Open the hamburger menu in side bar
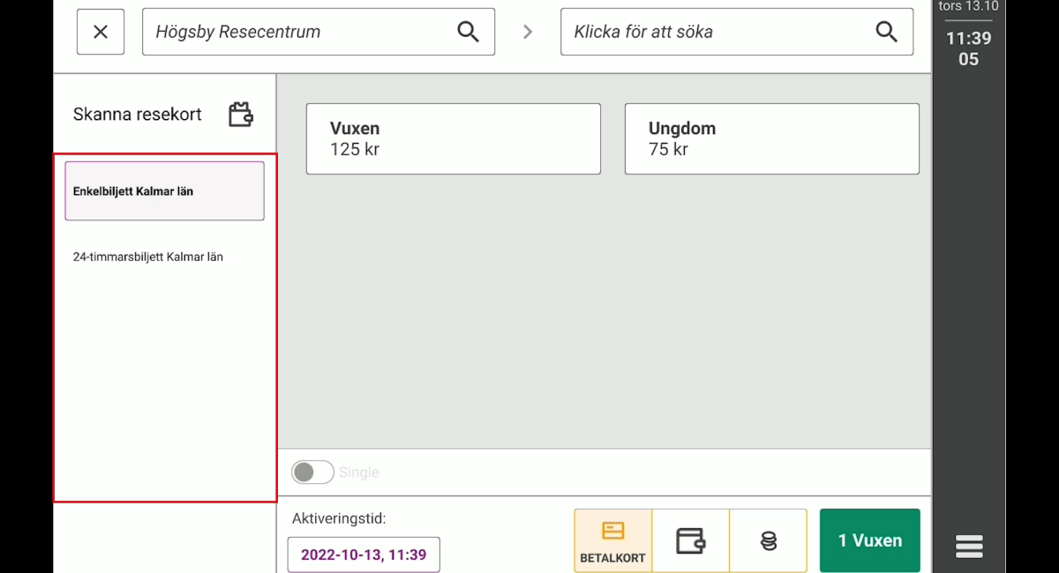The height and width of the screenshot is (573, 1059). pos(969,547)
